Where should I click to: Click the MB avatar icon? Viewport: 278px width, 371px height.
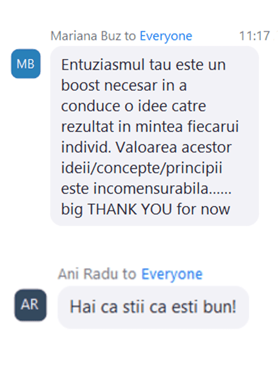click(x=26, y=64)
